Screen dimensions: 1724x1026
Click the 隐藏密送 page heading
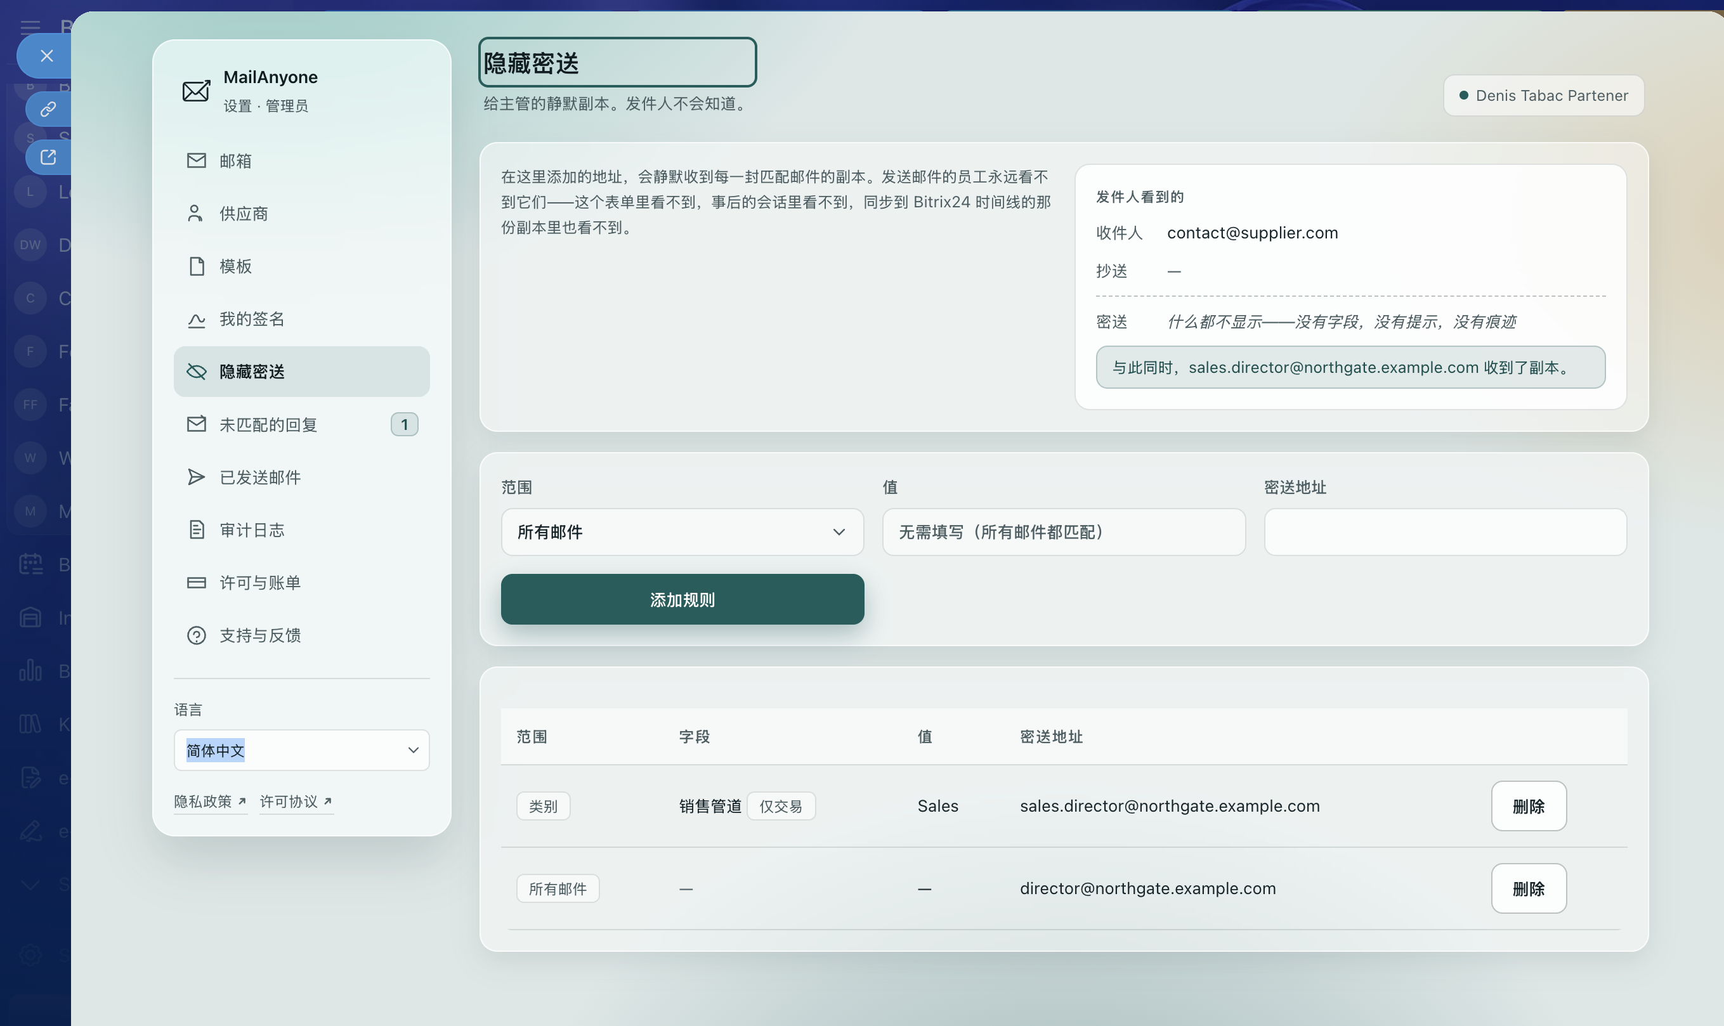pyautogui.click(x=618, y=62)
